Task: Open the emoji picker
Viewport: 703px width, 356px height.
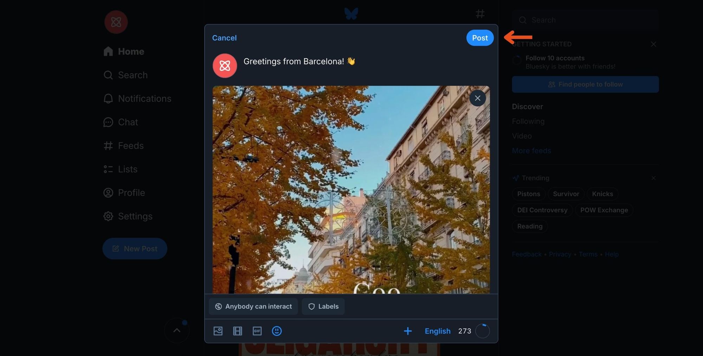Action: click(x=277, y=331)
